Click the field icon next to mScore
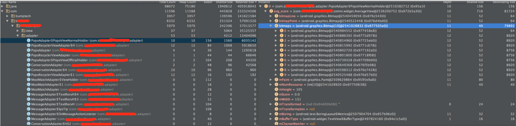Viewport: 516px width, 126px height. point(276,94)
